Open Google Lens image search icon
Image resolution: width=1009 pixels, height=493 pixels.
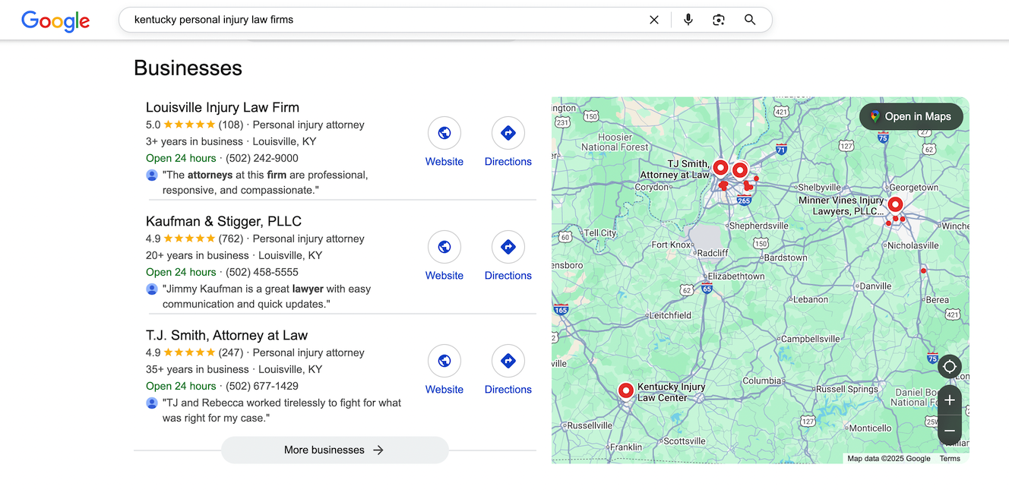(x=719, y=20)
